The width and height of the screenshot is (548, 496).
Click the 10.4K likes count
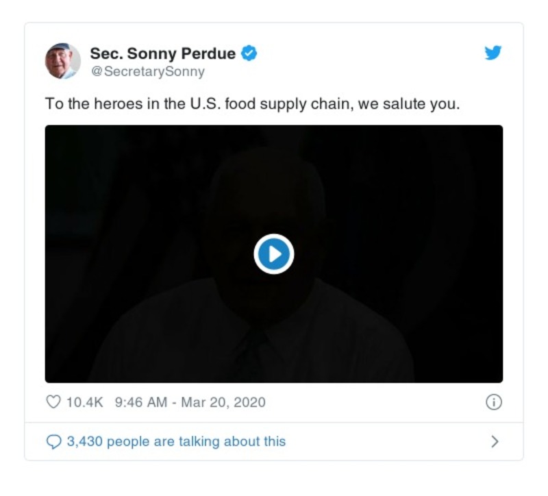pyautogui.click(x=84, y=402)
